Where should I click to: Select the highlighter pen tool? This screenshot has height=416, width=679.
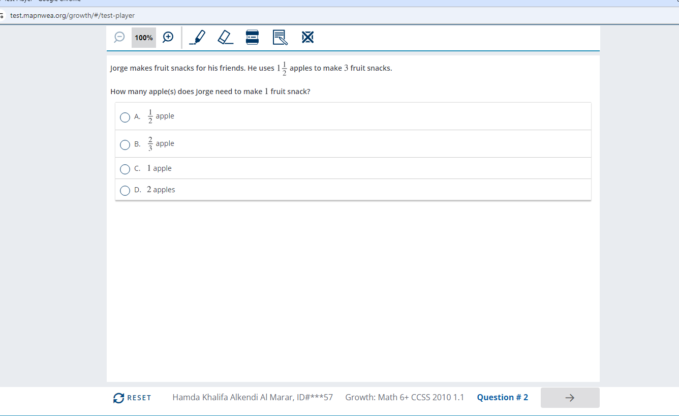click(197, 37)
